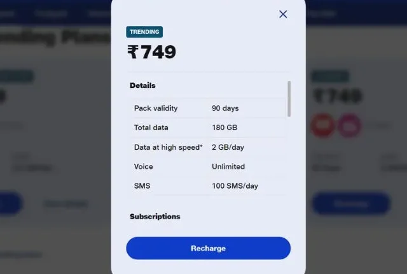
Task: Click the Total data label
Action: (151, 127)
